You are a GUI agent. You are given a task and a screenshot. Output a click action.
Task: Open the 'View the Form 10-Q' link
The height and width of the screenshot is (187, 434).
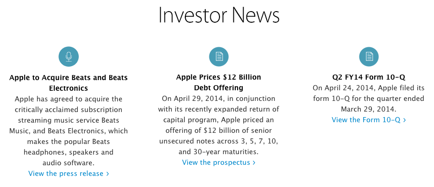[x=369, y=120]
